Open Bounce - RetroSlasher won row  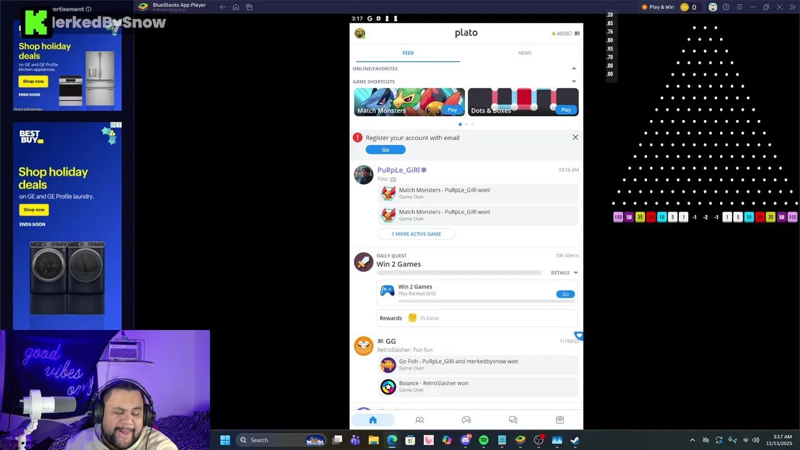coord(478,386)
